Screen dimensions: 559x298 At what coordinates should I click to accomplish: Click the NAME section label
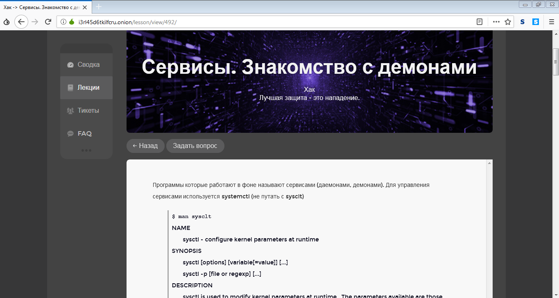(181, 228)
